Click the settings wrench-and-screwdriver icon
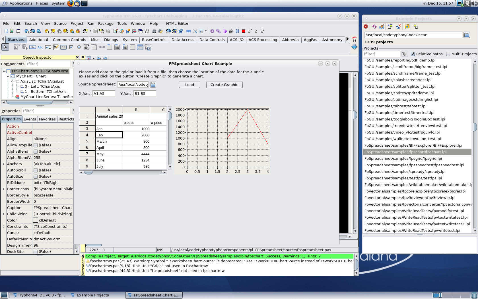The height and width of the screenshot is (299, 478). (195, 31)
